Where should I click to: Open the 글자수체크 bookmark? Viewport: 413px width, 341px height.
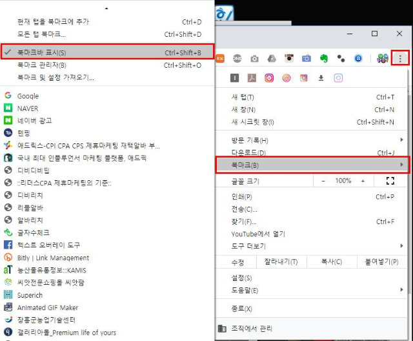[108, 232]
